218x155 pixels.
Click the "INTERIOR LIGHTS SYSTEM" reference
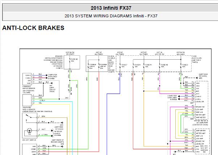(x=58, y=133)
